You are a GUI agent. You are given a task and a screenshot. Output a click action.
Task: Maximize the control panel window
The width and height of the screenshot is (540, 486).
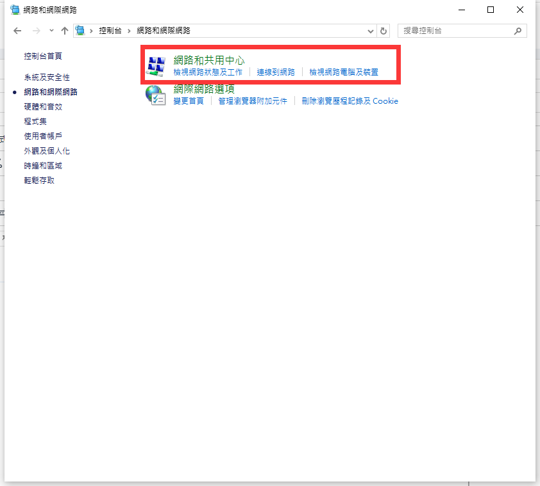(491, 10)
